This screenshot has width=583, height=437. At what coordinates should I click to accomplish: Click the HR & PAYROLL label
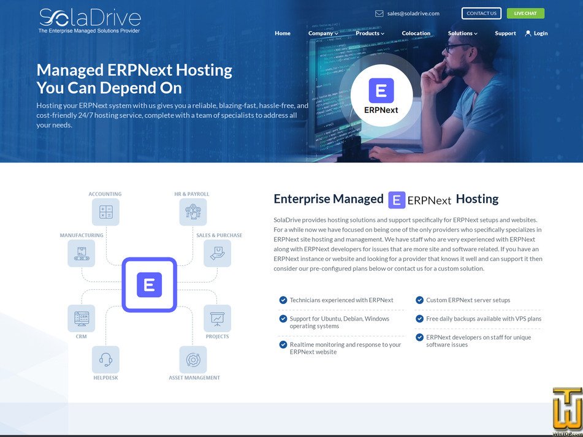click(191, 194)
